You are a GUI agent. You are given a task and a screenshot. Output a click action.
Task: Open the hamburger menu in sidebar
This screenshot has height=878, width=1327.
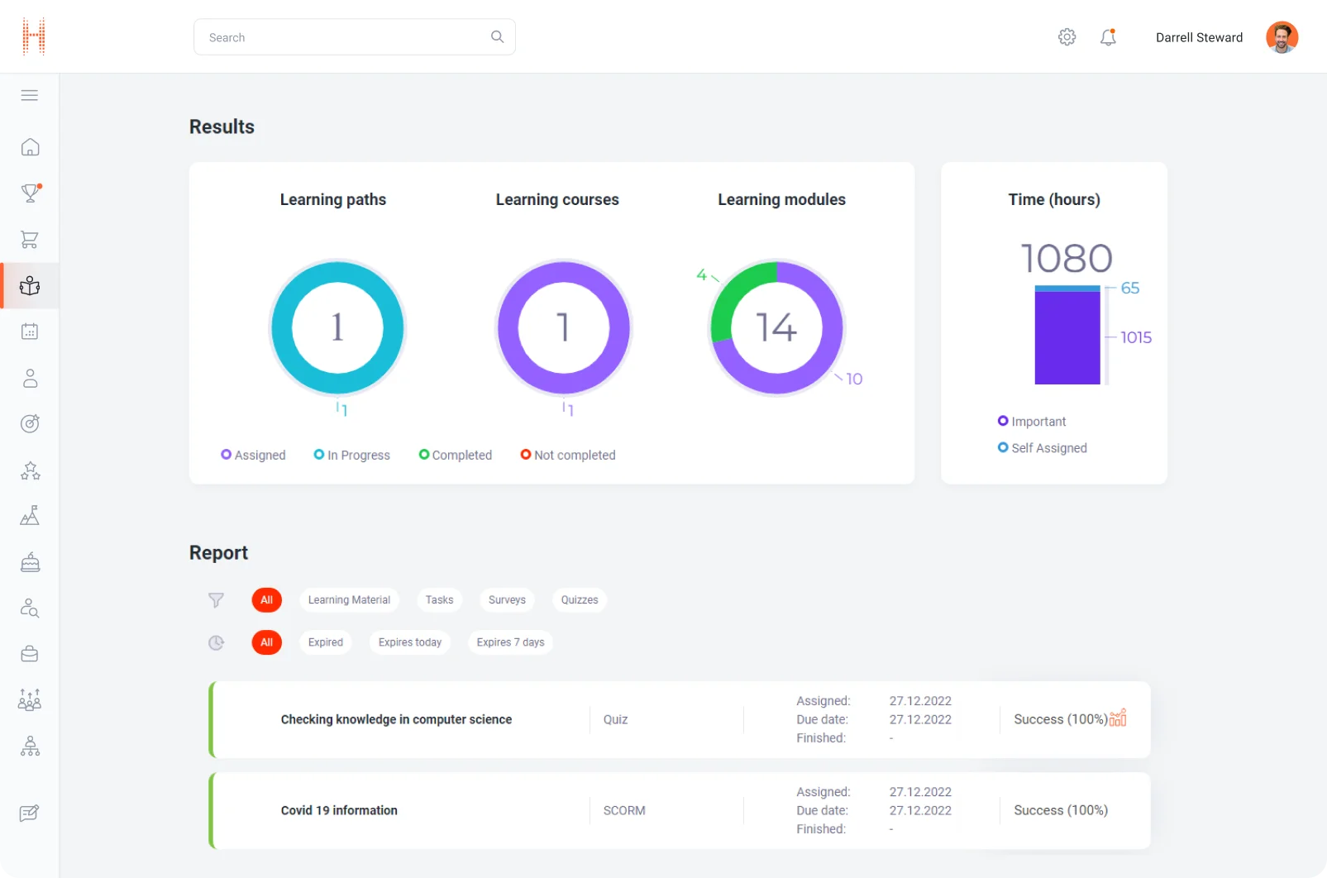coord(30,95)
